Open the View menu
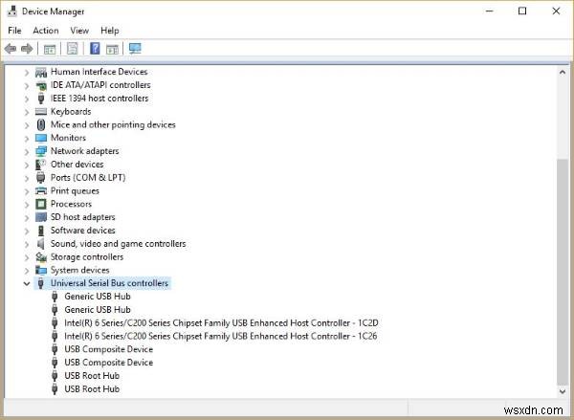This screenshot has width=574, height=420. coord(79,31)
